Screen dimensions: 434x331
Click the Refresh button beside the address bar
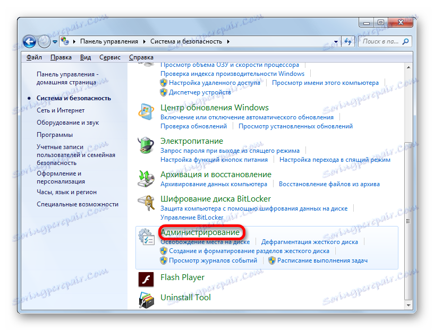(348, 42)
